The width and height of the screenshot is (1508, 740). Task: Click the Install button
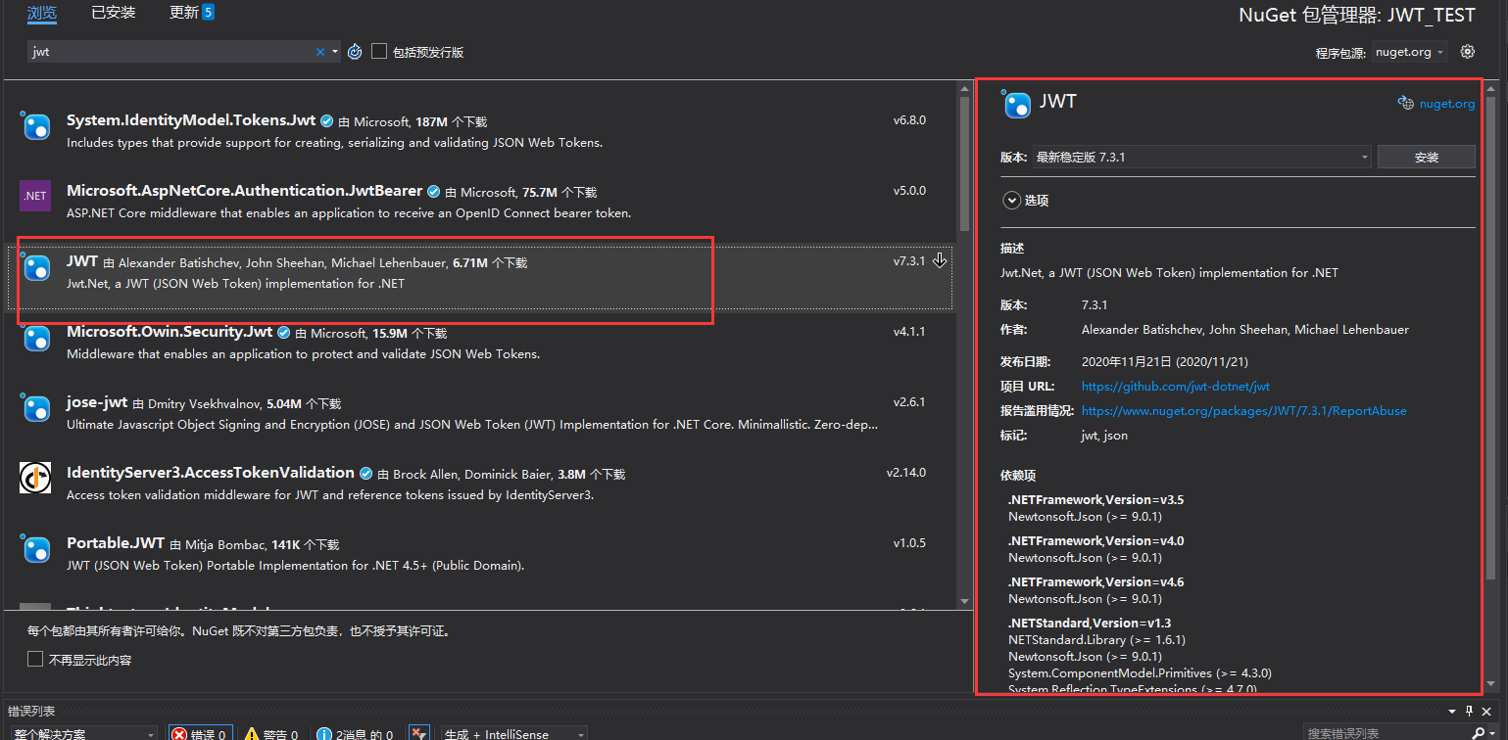tap(1426, 157)
